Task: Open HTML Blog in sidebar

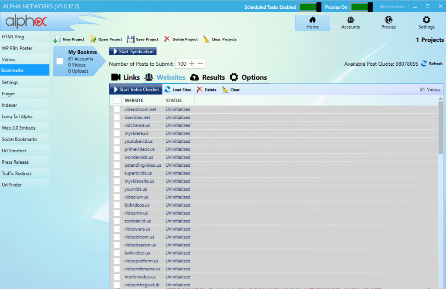Action: (24, 37)
